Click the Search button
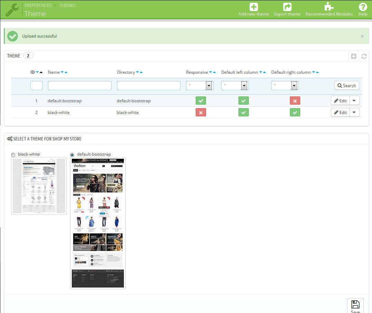The width and height of the screenshot is (372, 313). tap(346, 85)
